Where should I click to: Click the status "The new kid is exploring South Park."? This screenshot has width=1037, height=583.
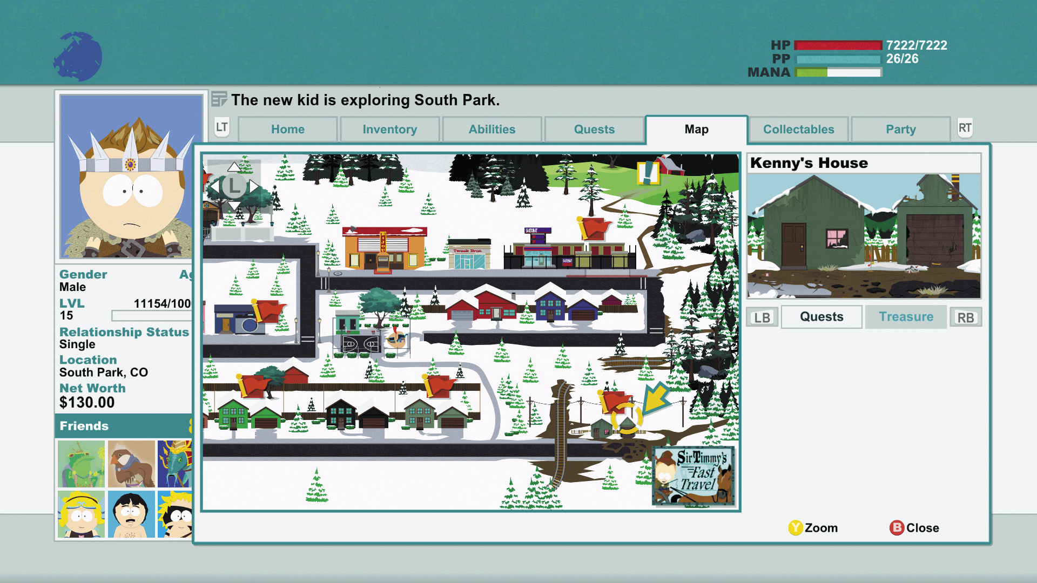366,100
